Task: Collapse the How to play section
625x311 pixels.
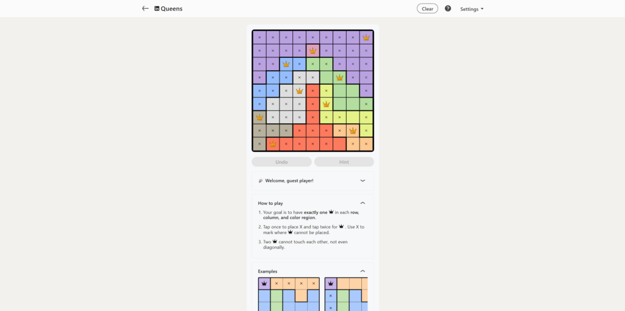Action: click(363, 203)
